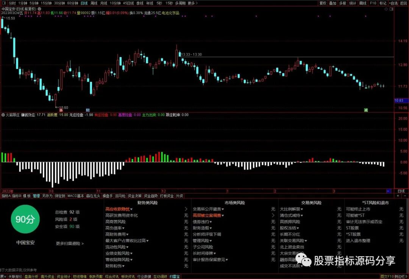Viewport: 409px width, 279px height.
Task: Click the 多股 toolbar button
Action: (342, 3)
